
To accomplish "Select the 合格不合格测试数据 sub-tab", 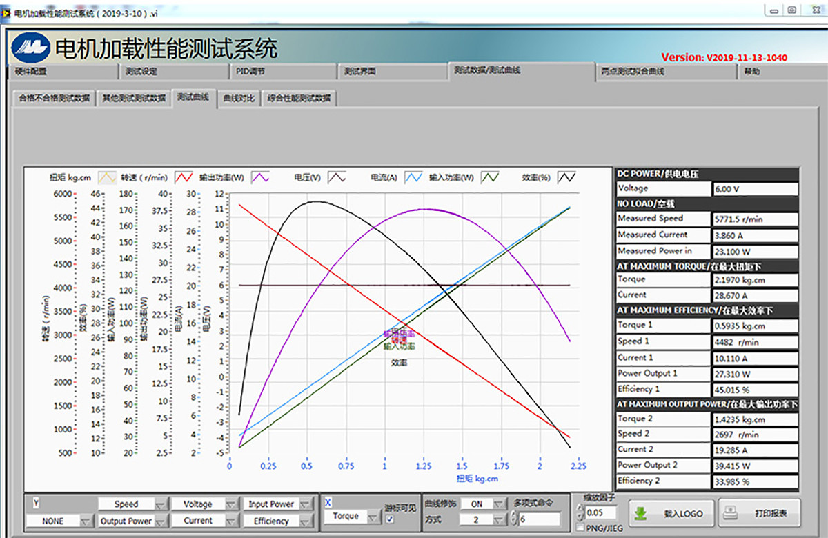I will (x=54, y=98).
